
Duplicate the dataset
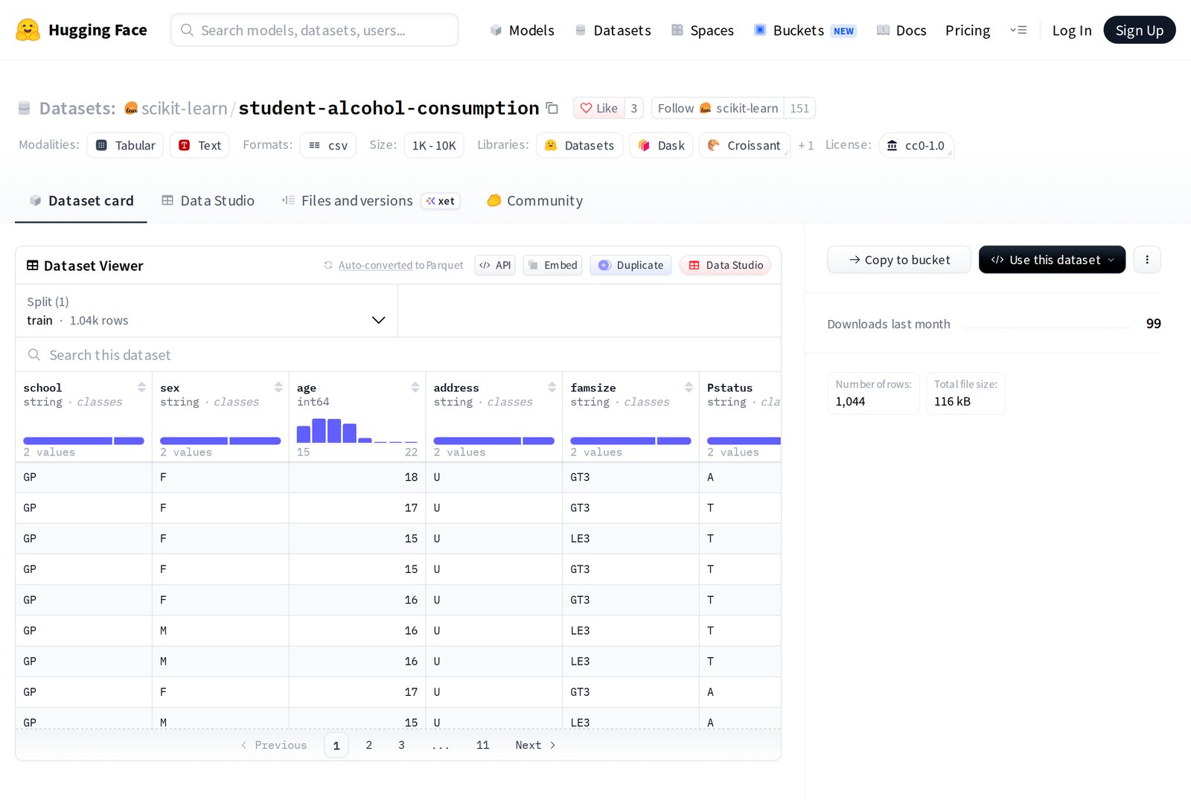(631, 265)
